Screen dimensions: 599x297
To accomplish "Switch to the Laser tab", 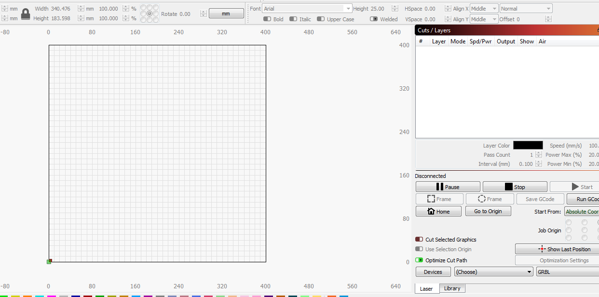I will (426, 289).
